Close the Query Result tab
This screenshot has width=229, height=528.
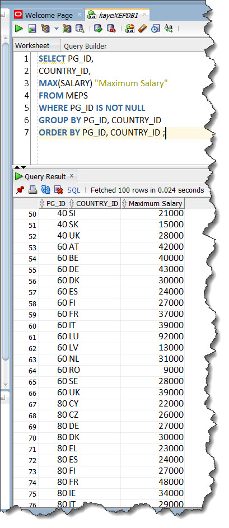point(72,176)
